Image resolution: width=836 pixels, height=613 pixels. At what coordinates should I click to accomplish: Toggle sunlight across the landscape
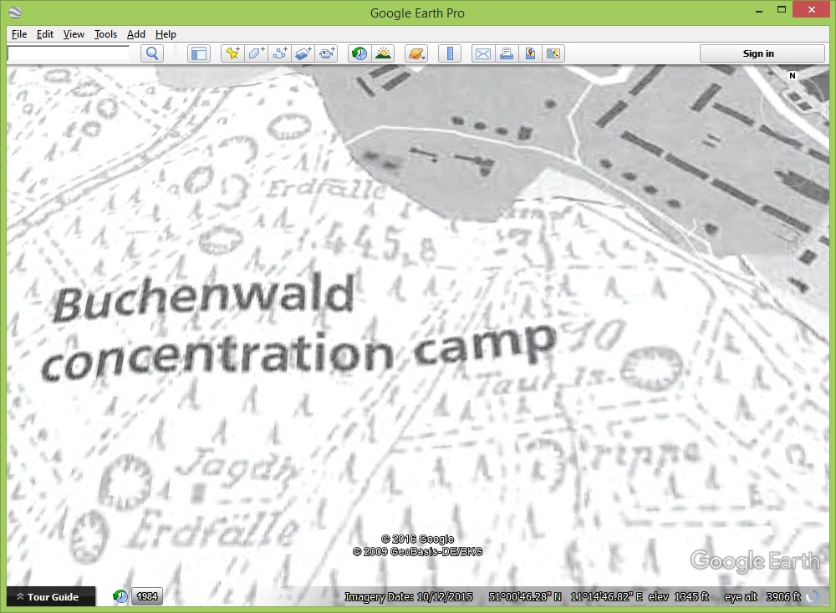pyautogui.click(x=383, y=53)
